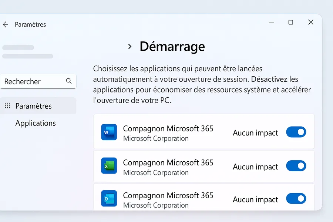Close the Paramètres window
Image resolution: width=333 pixels, height=222 pixels.
point(311,22)
